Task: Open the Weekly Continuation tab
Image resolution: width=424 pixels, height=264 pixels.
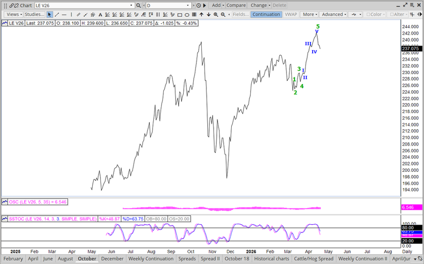Action: (x=151, y=259)
